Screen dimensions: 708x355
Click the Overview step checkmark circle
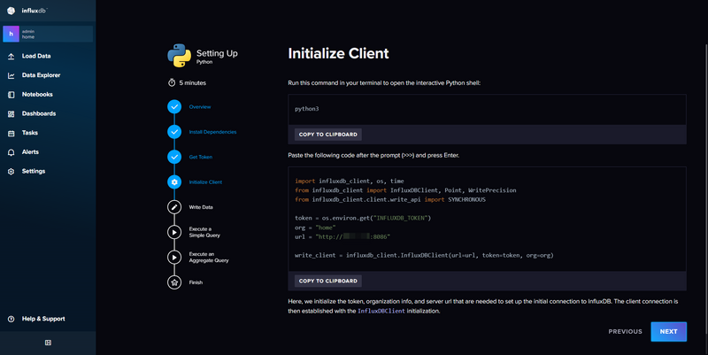point(174,106)
